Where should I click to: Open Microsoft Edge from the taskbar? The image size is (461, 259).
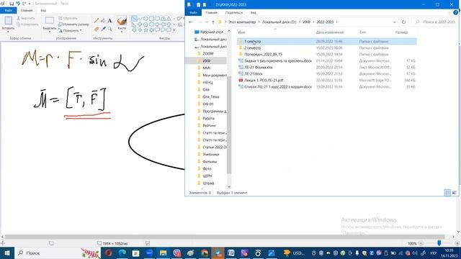[x=122, y=253]
